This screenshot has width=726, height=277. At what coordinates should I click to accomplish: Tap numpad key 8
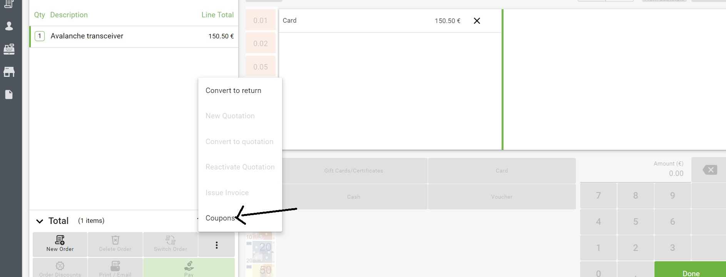click(x=636, y=196)
